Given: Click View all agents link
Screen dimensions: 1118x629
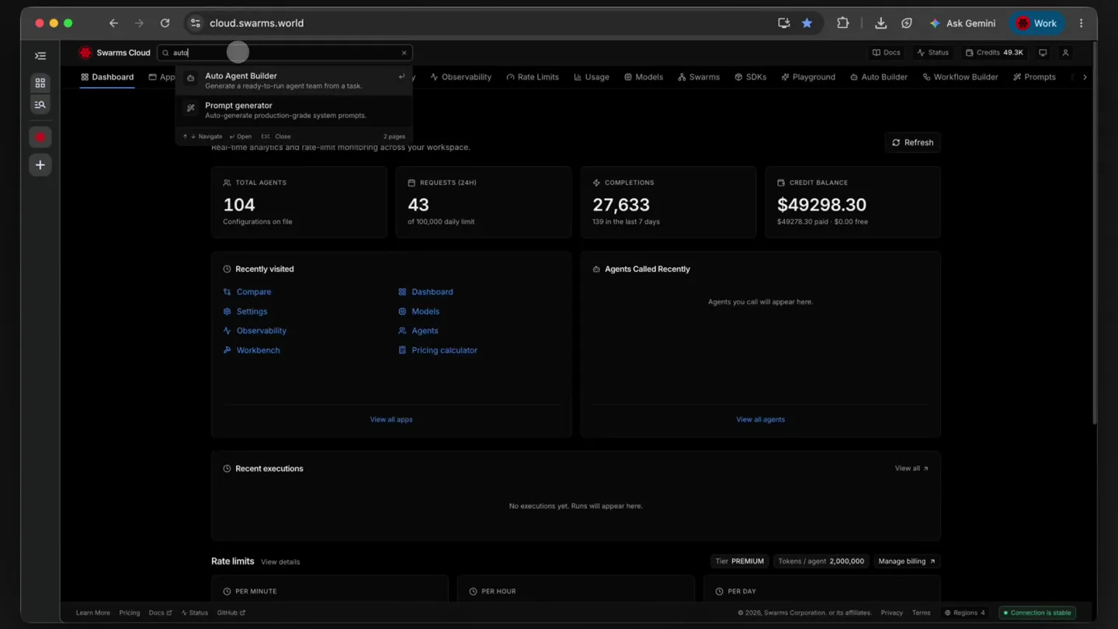Looking at the screenshot, I should (x=760, y=419).
